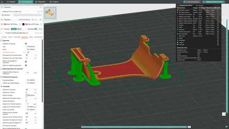
Task: Open Impresora settings sliders icon
Action: pyautogui.click(x=40, y=7)
